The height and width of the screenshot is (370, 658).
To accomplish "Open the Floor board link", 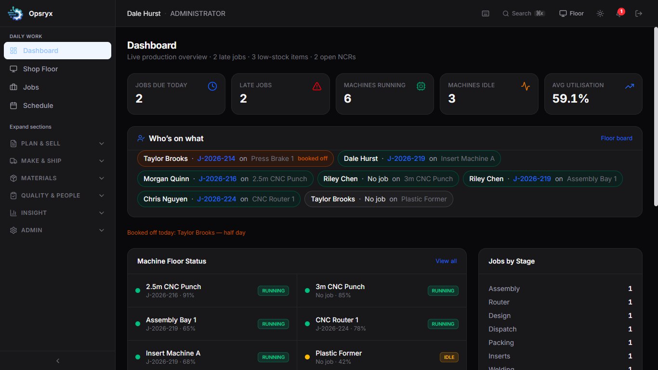I will 617,138.
